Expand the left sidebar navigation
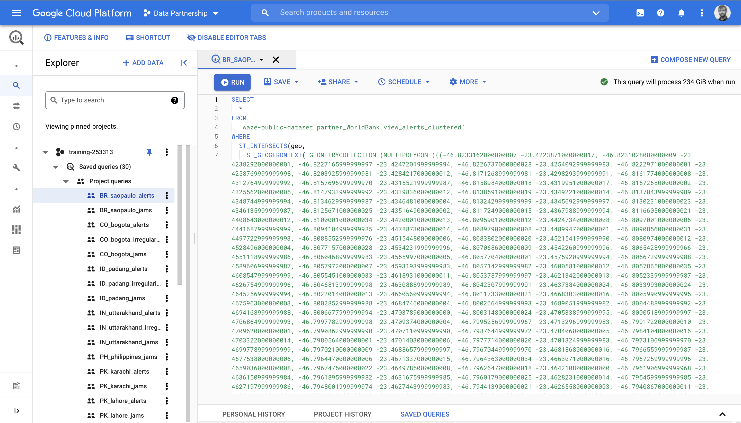741x423 pixels. pyautogui.click(x=16, y=410)
